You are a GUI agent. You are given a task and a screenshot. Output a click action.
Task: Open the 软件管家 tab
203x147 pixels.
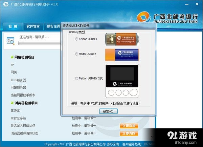[33, 26]
